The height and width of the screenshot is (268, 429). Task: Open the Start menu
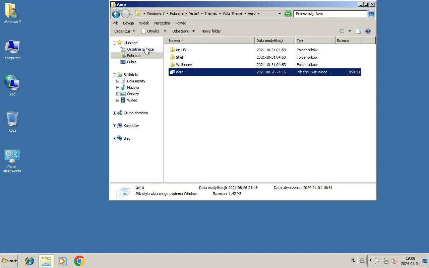9,261
